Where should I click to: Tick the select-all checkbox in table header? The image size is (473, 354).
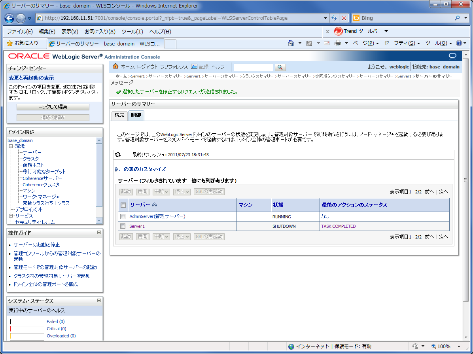123,205
